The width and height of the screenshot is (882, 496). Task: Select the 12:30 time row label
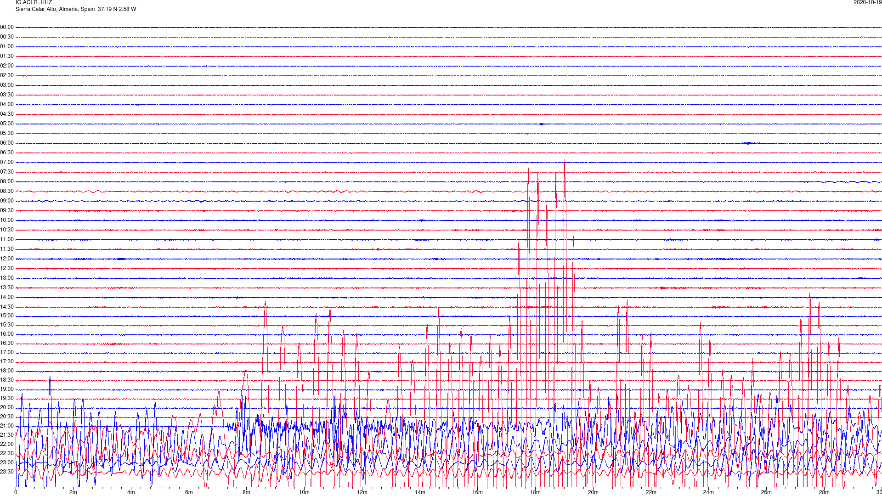point(7,268)
